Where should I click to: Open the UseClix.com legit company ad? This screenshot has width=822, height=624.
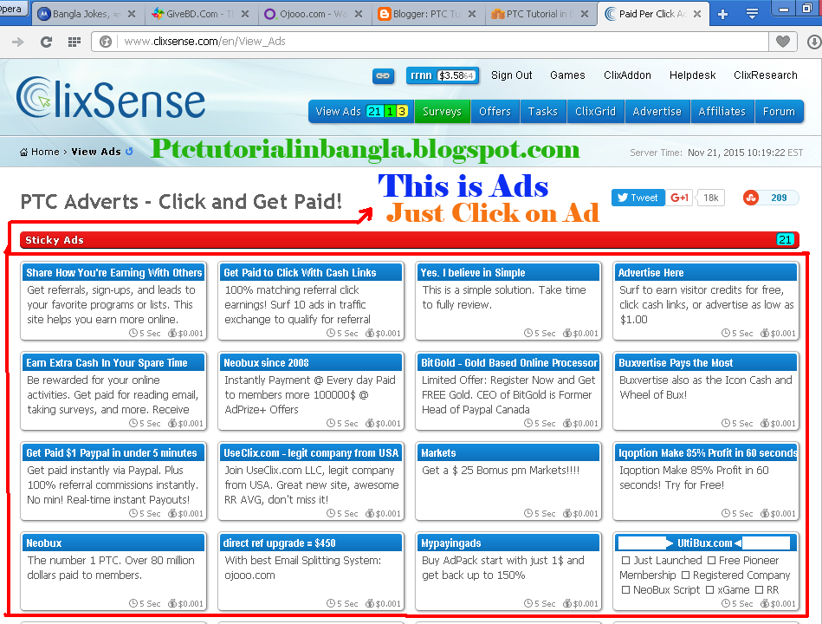[311, 482]
